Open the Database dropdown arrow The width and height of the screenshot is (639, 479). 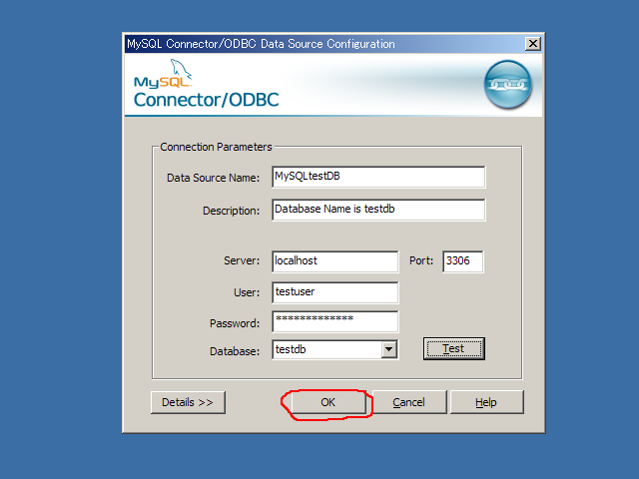tap(389, 349)
